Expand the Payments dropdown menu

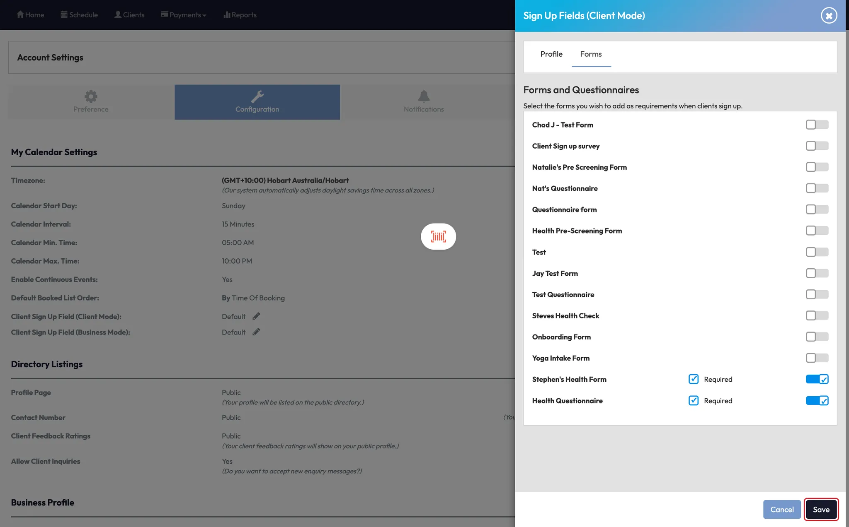(x=184, y=15)
